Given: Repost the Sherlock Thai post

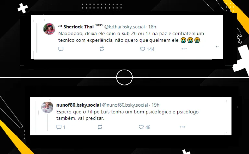Looking at the screenshot, I should pyautogui.click(x=101, y=49).
